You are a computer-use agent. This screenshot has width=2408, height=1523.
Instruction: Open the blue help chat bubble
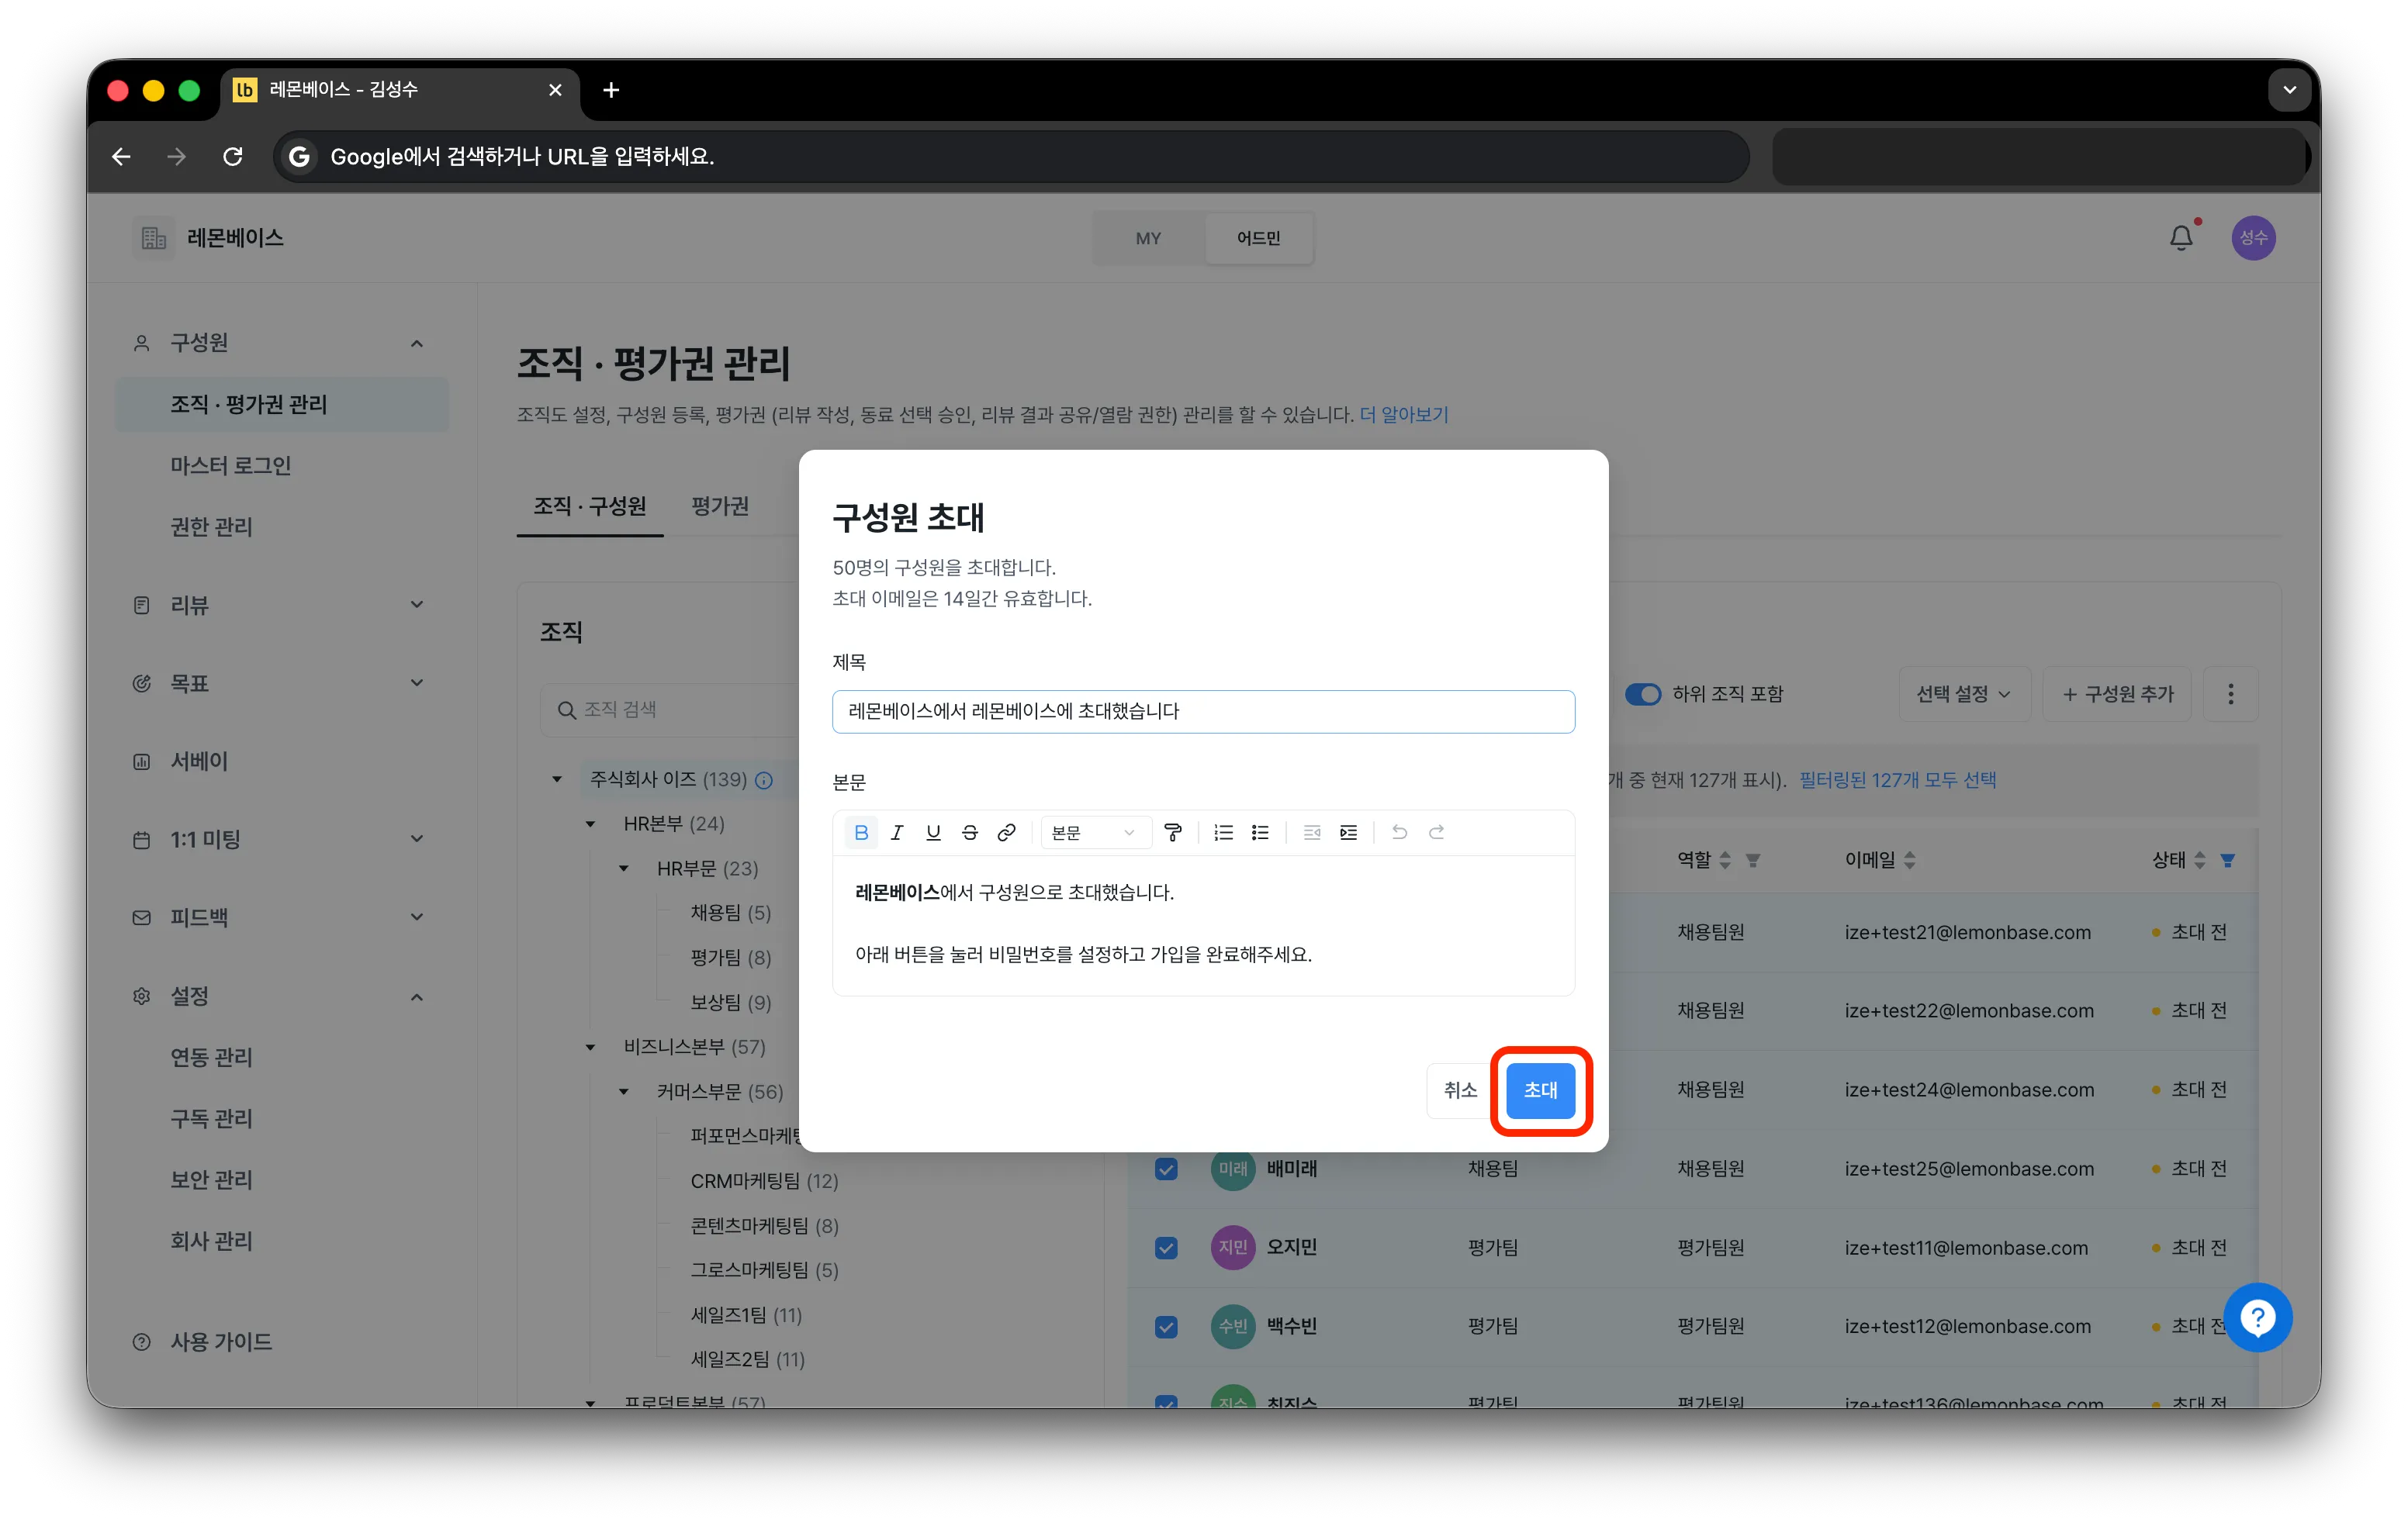[2258, 1318]
